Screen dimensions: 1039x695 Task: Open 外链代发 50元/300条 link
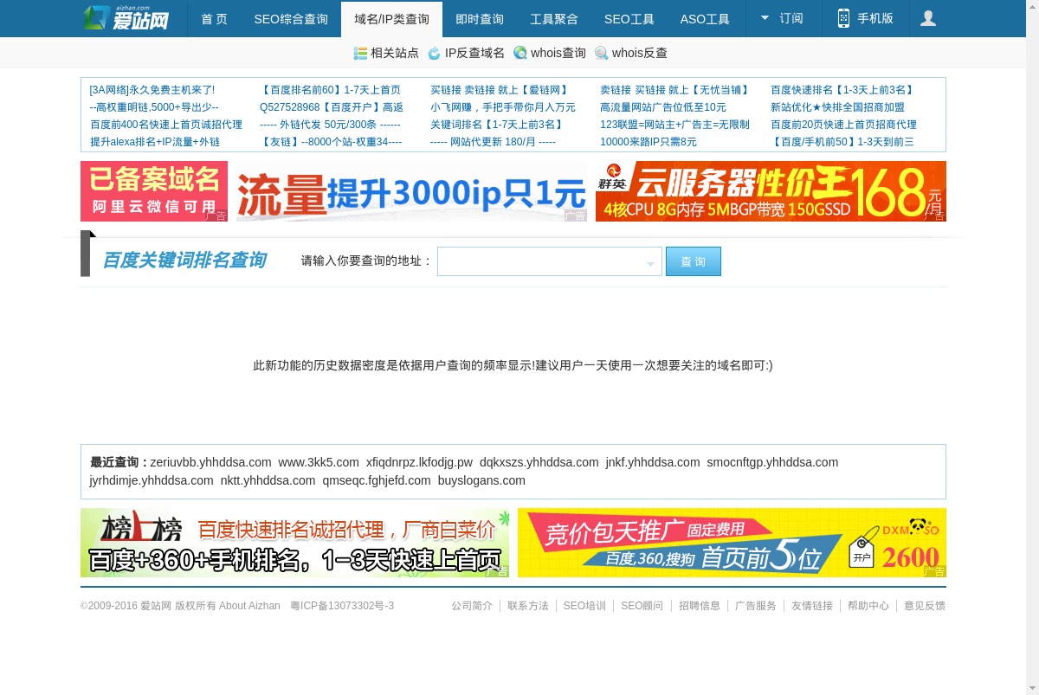pos(330,125)
